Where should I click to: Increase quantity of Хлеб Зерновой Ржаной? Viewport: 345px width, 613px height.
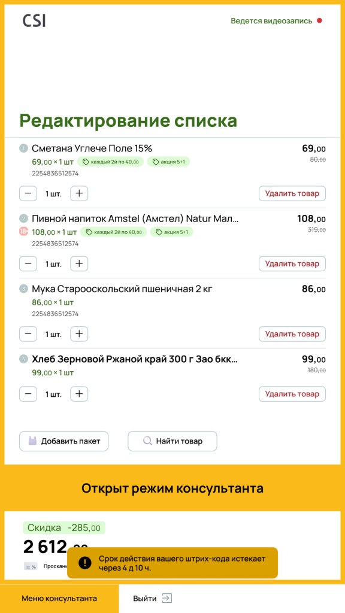tap(79, 394)
